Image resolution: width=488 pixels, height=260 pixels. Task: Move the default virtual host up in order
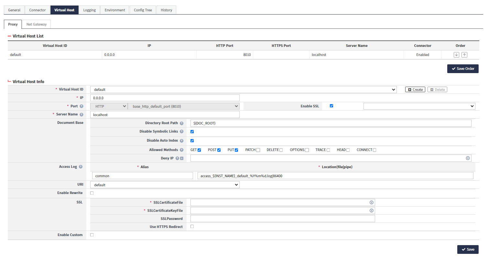tap(464, 55)
